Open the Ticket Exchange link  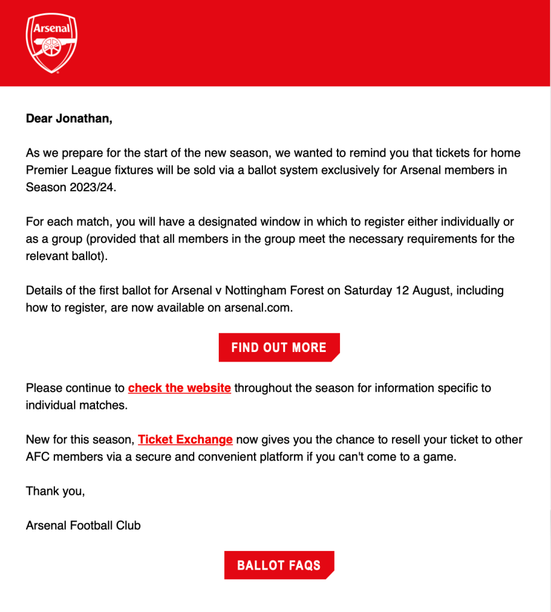point(185,440)
